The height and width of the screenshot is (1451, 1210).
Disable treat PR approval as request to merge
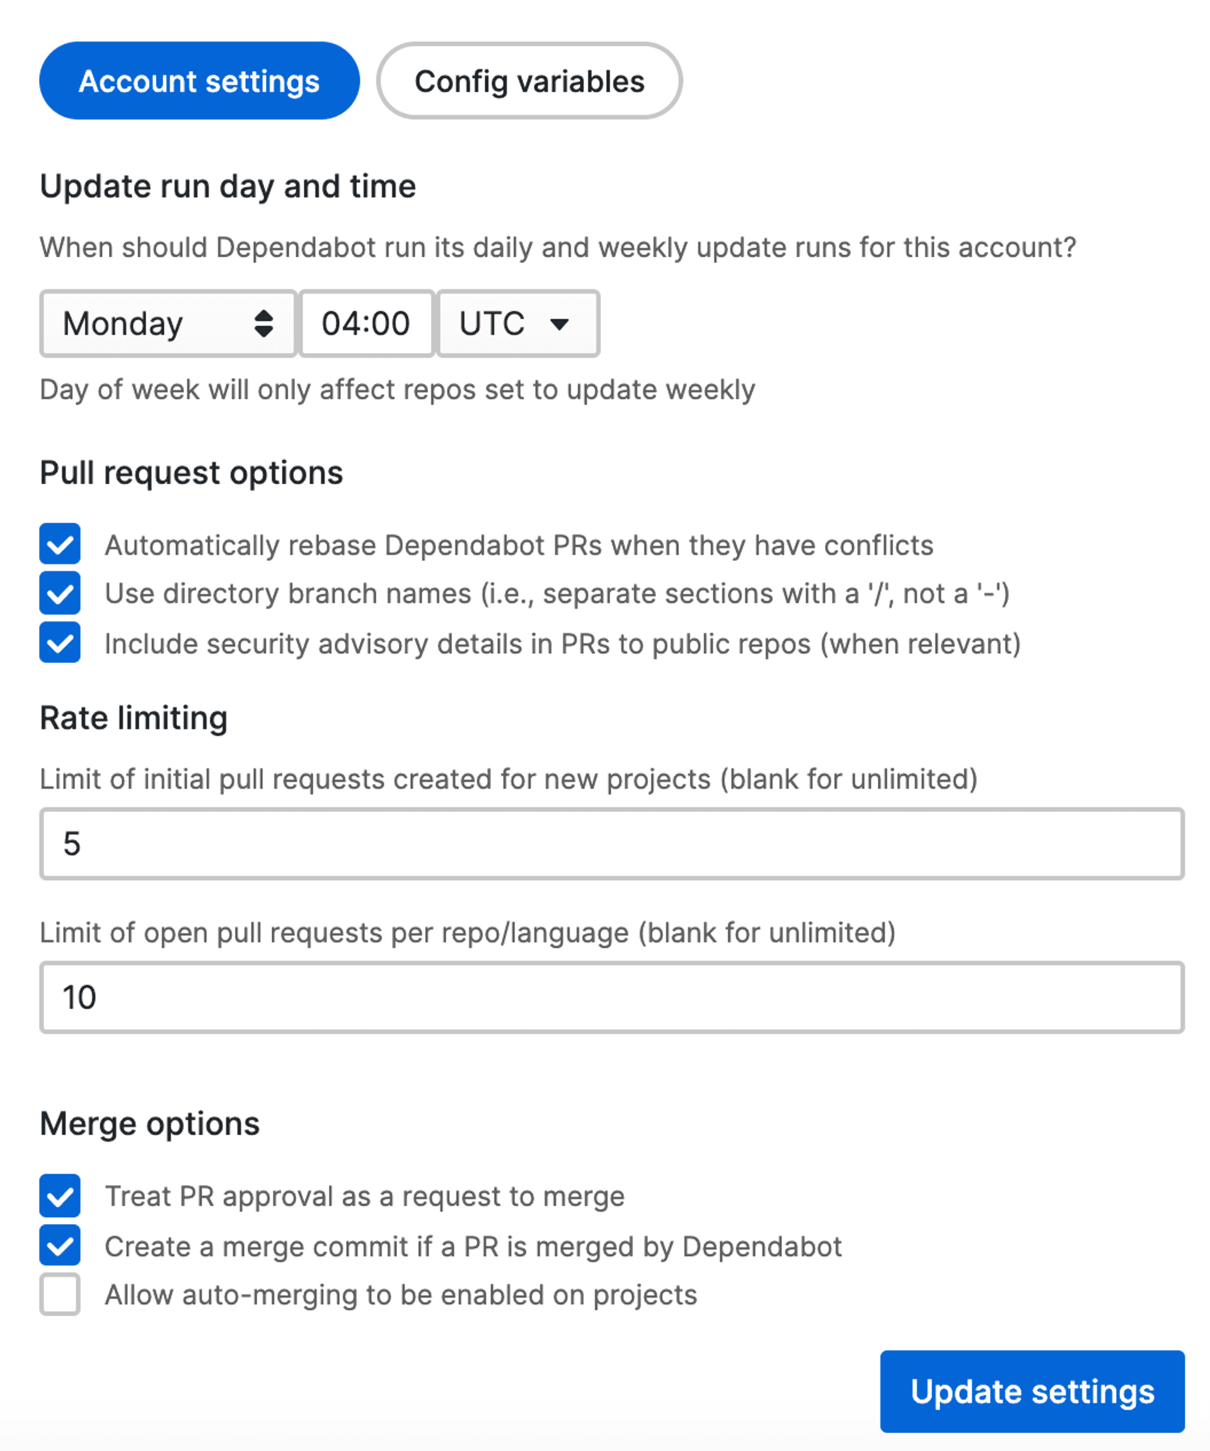pyautogui.click(x=60, y=1197)
